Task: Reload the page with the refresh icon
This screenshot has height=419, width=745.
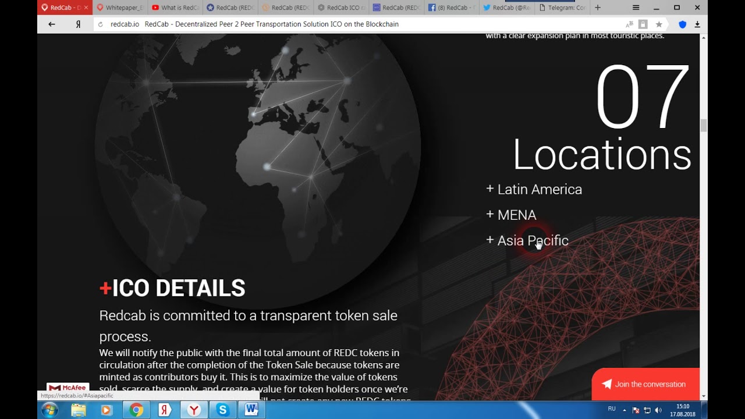Action: point(101,24)
